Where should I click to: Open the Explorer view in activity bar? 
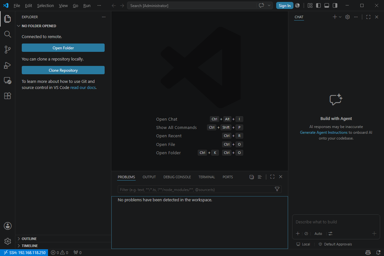pyautogui.click(x=7, y=19)
